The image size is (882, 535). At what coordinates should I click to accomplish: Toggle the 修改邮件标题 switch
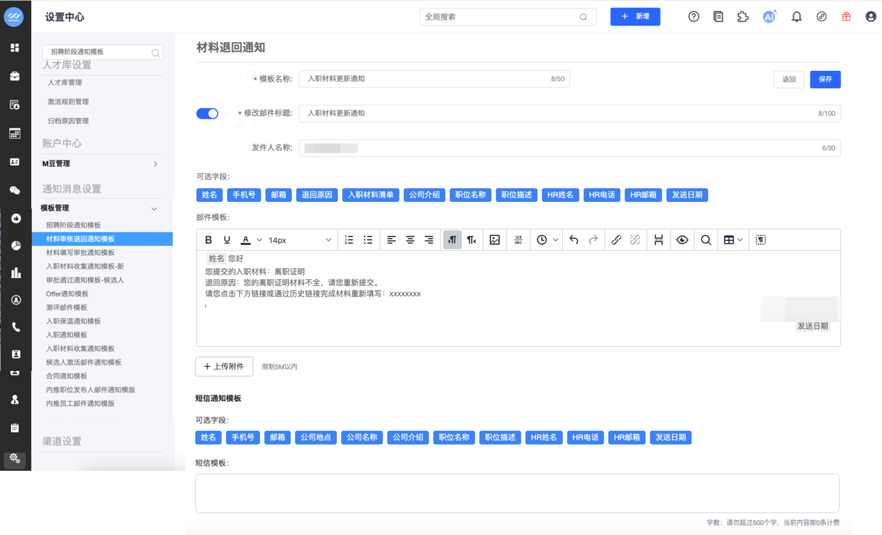point(207,113)
